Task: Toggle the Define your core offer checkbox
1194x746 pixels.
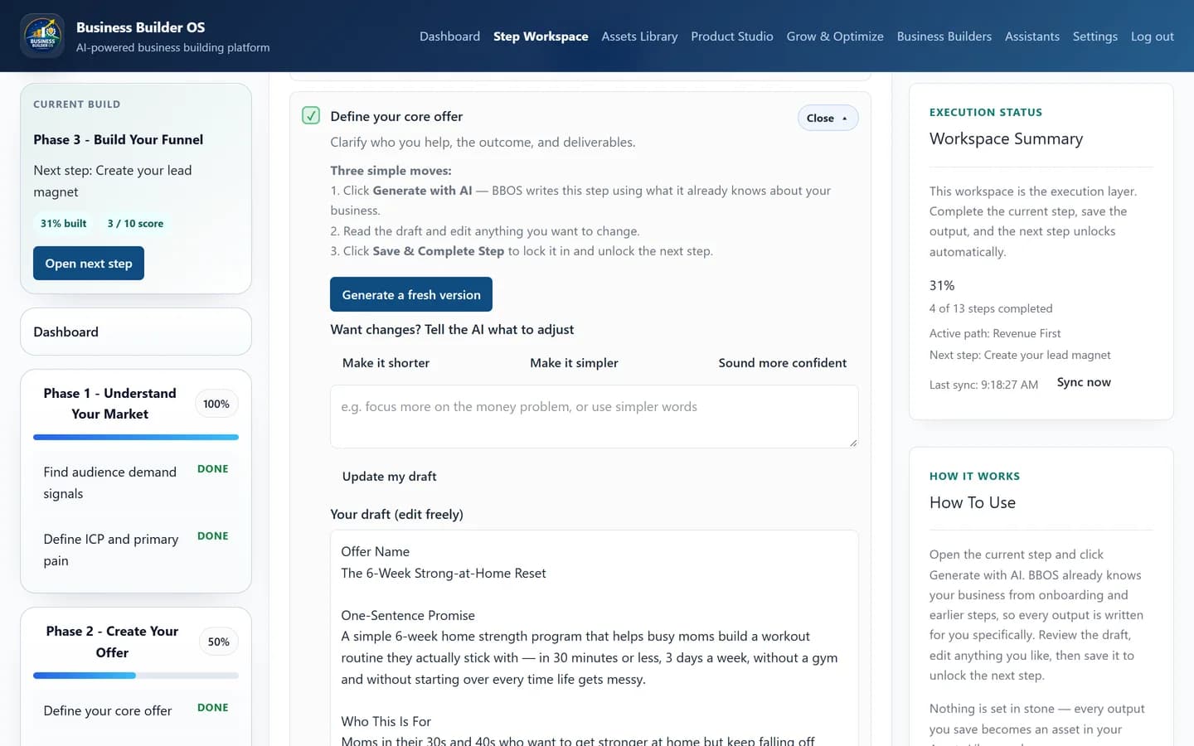Action: (311, 115)
